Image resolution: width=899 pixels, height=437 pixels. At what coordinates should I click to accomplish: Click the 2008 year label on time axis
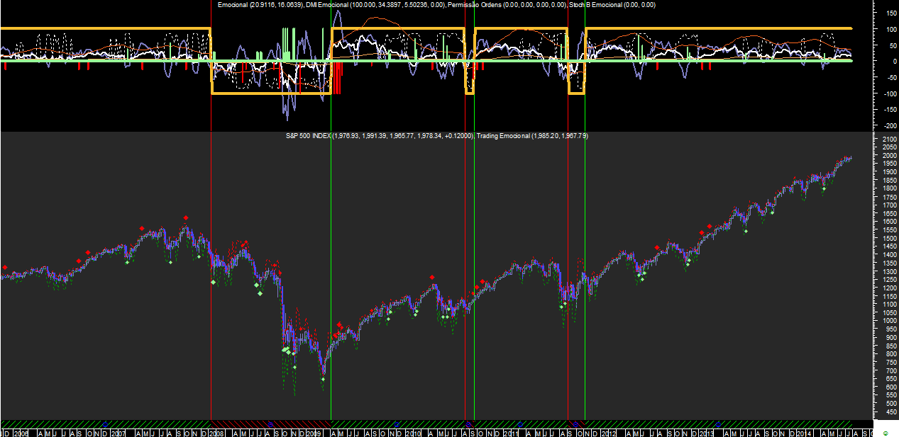(x=218, y=433)
